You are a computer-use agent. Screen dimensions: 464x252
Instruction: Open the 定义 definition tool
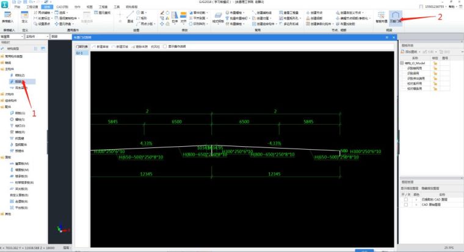click(x=24, y=17)
